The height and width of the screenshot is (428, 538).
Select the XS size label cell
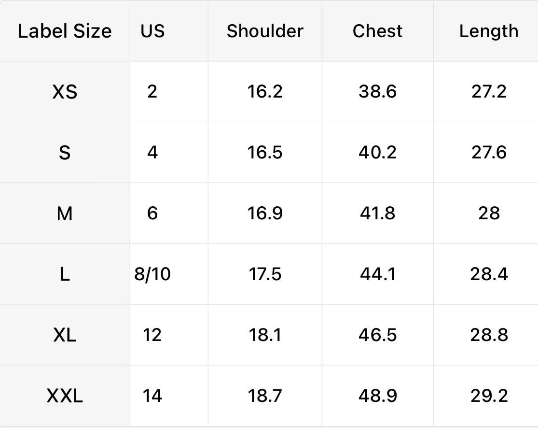[65, 92]
